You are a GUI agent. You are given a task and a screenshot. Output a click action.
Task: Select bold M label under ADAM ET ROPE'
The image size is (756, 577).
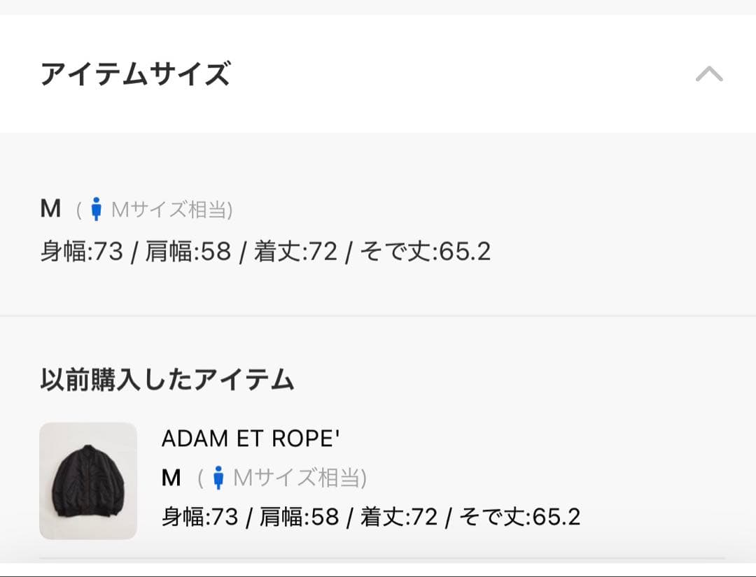pos(171,478)
